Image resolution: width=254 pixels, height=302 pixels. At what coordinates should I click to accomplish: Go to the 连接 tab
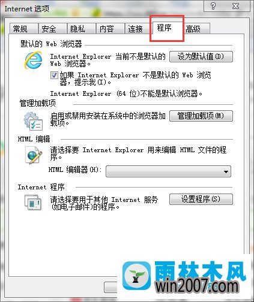click(138, 29)
